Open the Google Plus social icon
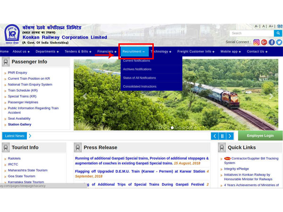Viewport: 283px width, 212px height. pyautogui.click(x=264, y=42)
